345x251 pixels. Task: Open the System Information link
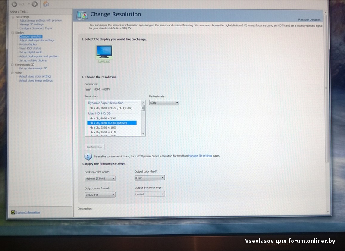(28, 213)
